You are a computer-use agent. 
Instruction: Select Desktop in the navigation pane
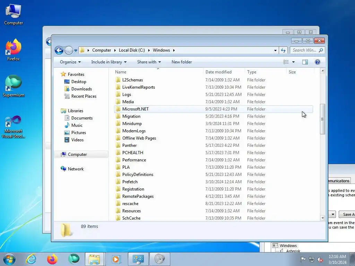click(x=79, y=82)
